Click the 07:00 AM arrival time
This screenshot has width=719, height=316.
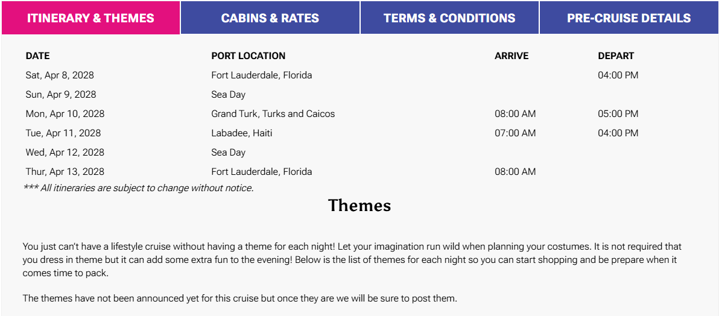(x=515, y=133)
